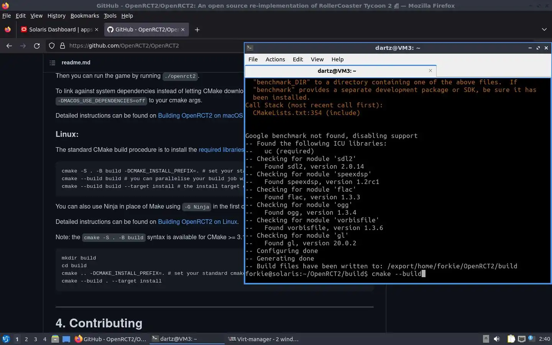Open the Firefox Tools menu

110,16
